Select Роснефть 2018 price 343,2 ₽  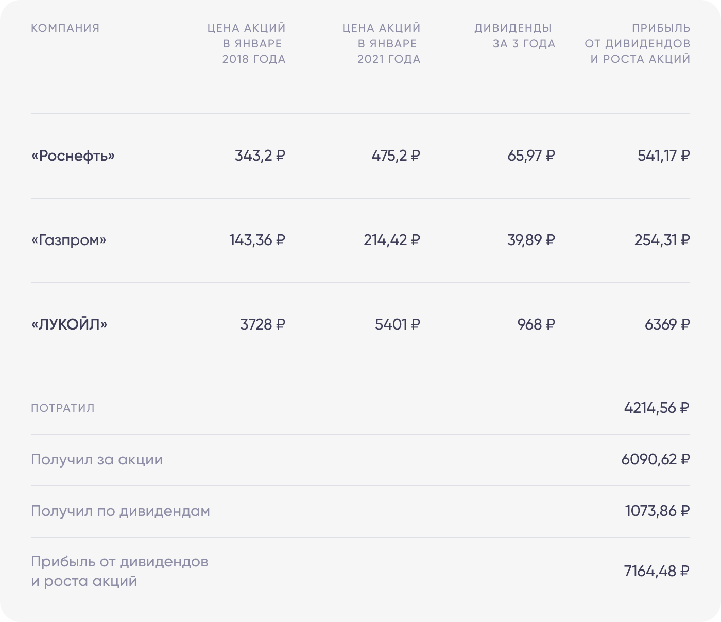tap(260, 155)
